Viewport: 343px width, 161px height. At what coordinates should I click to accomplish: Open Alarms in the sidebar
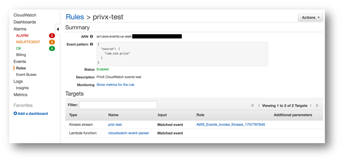20,29
